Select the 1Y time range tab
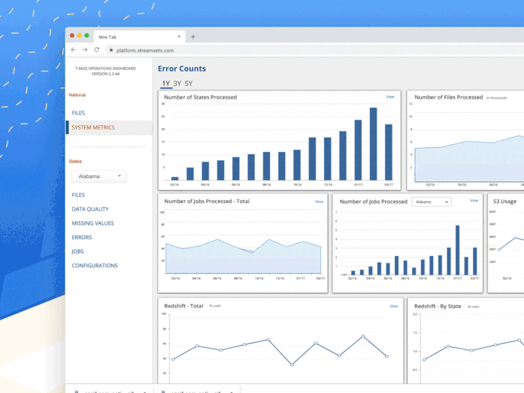The width and height of the screenshot is (524, 393). tap(166, 84)
